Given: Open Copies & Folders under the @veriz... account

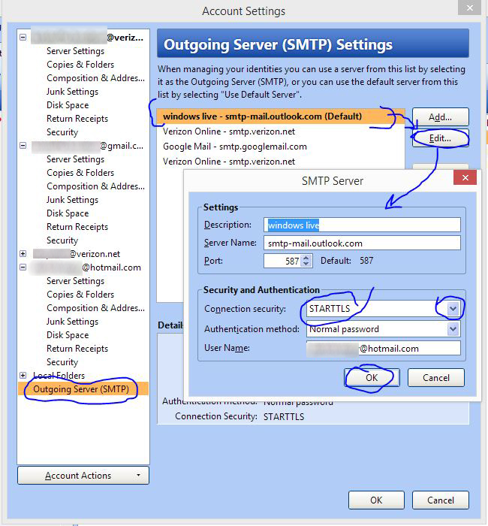Looking at the screenshot, I should click(x=80, y=65).
